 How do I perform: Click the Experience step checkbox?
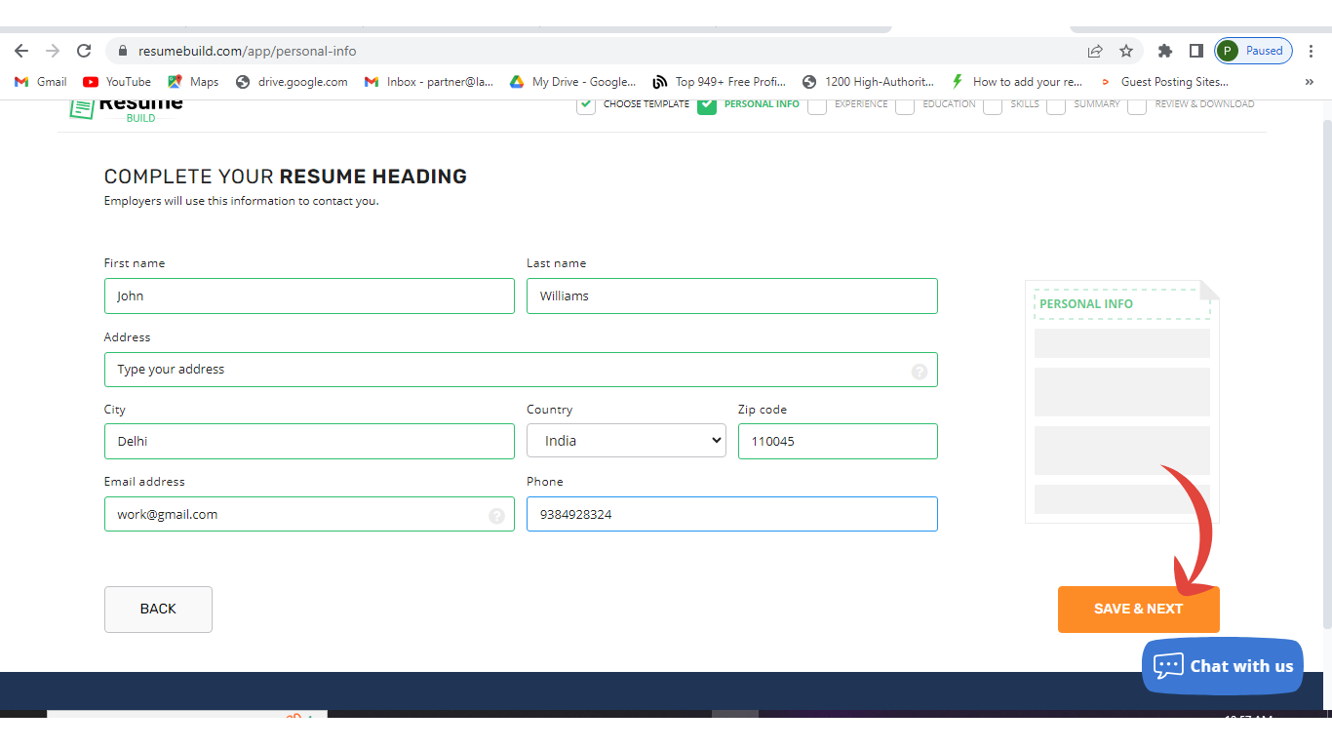(x=817, y=105)
